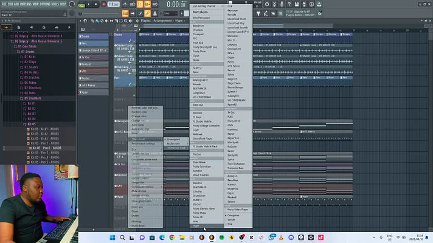Image resolution: width=433 pixels, height=243 pixels.
Task: Toggle the playlist magnet snap icon
Action: point(85,21)
